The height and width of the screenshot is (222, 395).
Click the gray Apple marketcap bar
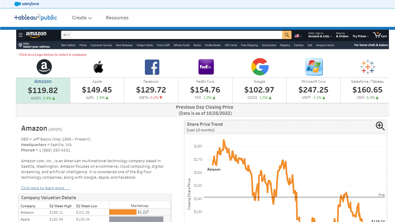[x=136, y=219]
